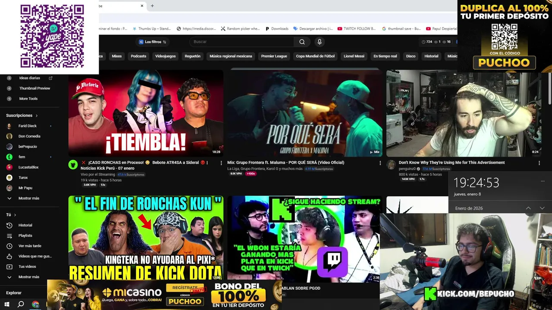Go to previous month in calendar flyout
The height and width of the screenshot is (310, 552).
(528, 208)
